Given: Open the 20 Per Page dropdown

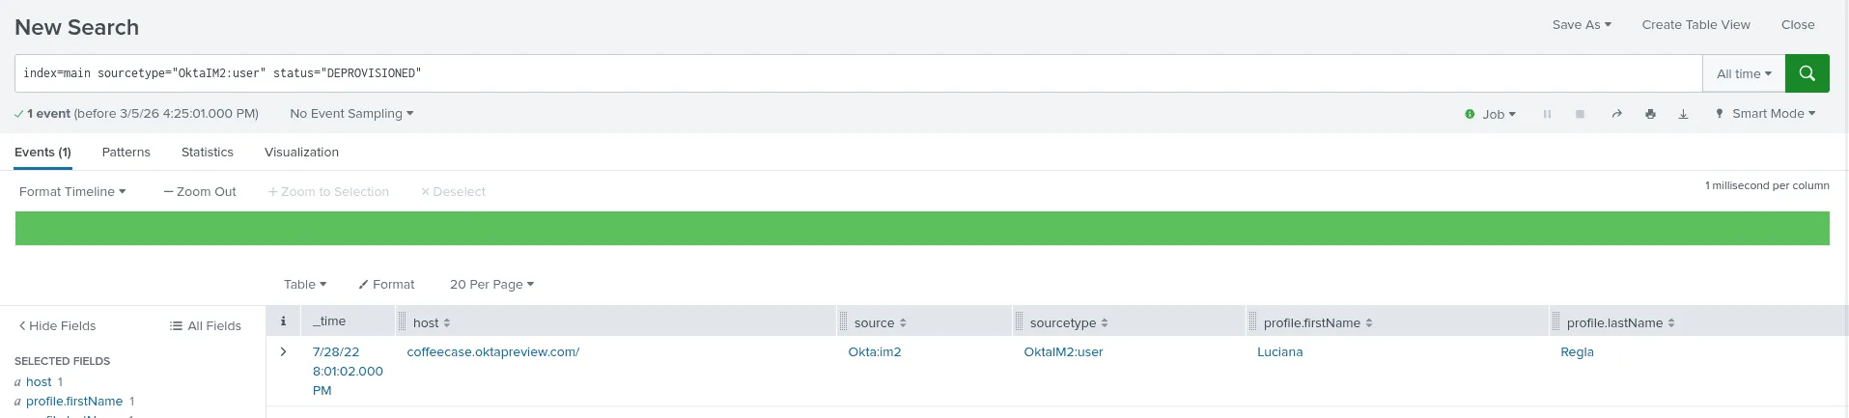Looking at the screenshot, I should tap(491, 285).
